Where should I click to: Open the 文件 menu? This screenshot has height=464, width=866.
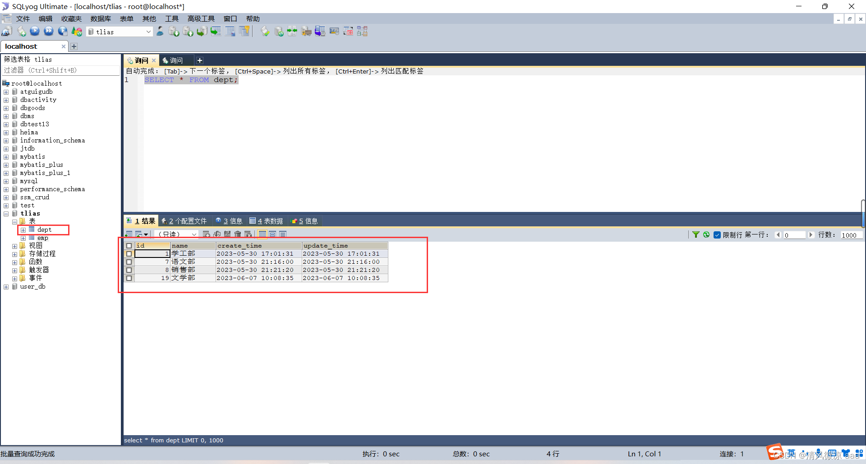(23, 18)
